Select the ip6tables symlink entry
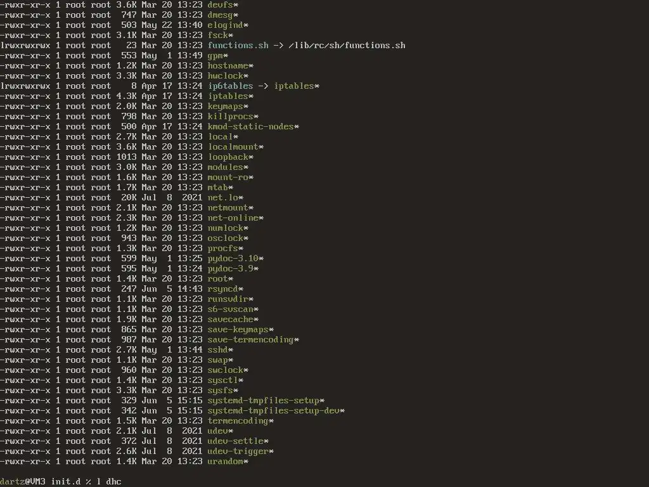The image size is (649, 487). pos(230,86)
